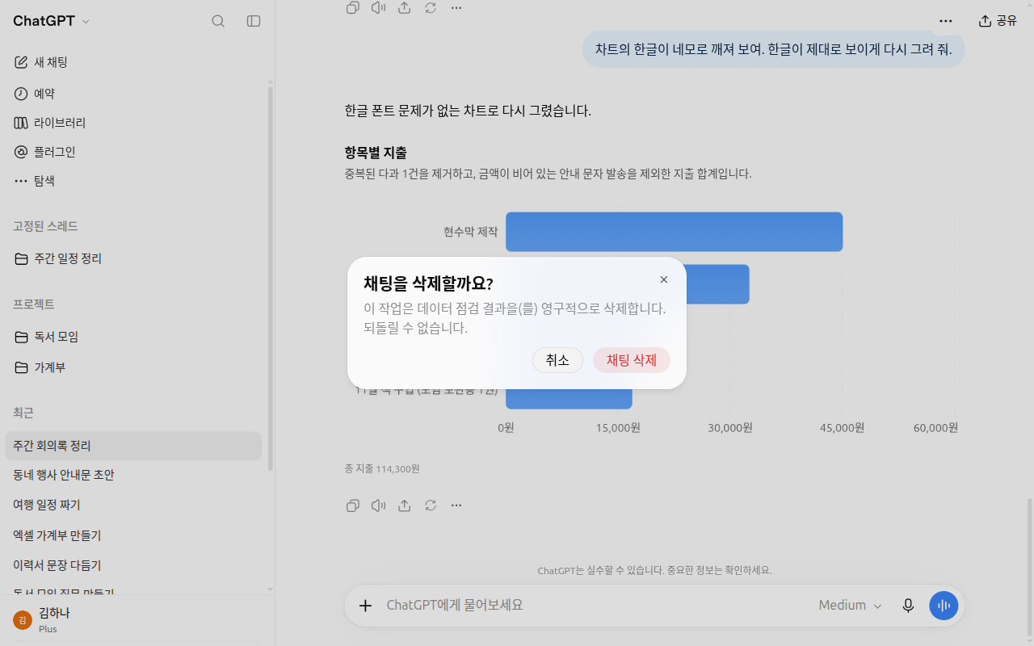
Task: Open more actions below the chart
Action: (456, 505)
